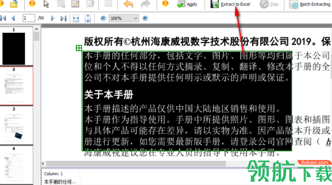Redo the last undone action
This screenshot has width=332, height=185.
click(x=145, y=4)
